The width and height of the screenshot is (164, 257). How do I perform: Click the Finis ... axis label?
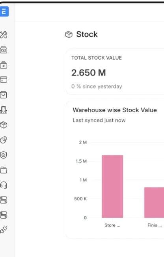point(155,225)
